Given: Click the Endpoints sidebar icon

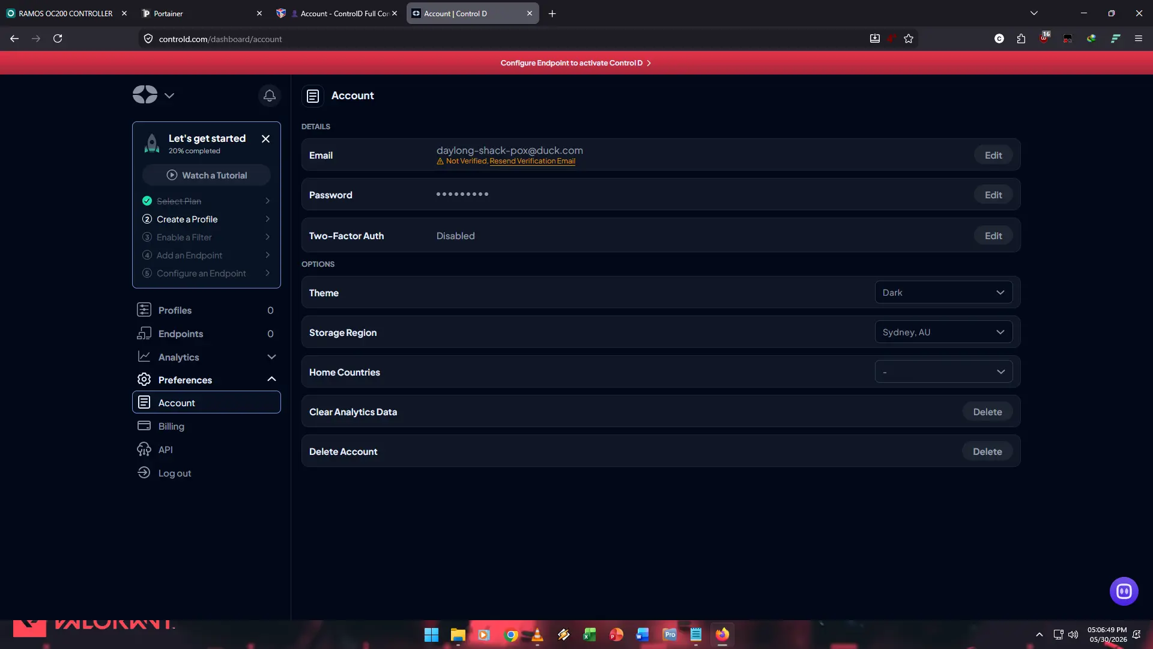Looking at the screenshot, I should (x=144, y=334).
